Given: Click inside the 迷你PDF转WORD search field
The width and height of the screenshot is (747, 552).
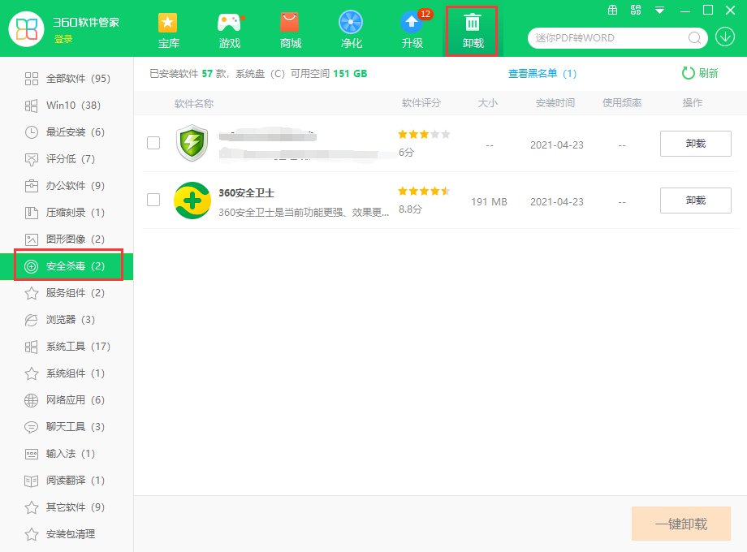Looking at the screenshot, I should 609,37.
